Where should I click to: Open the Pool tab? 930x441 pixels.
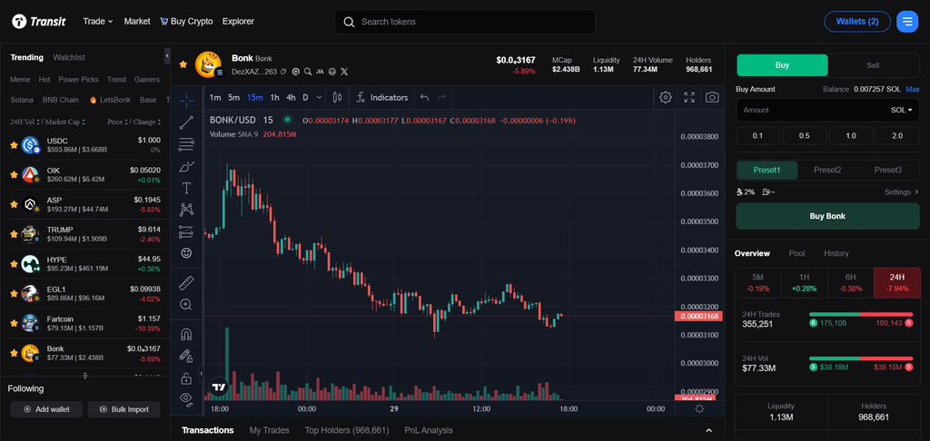click(x=796, y=253)
